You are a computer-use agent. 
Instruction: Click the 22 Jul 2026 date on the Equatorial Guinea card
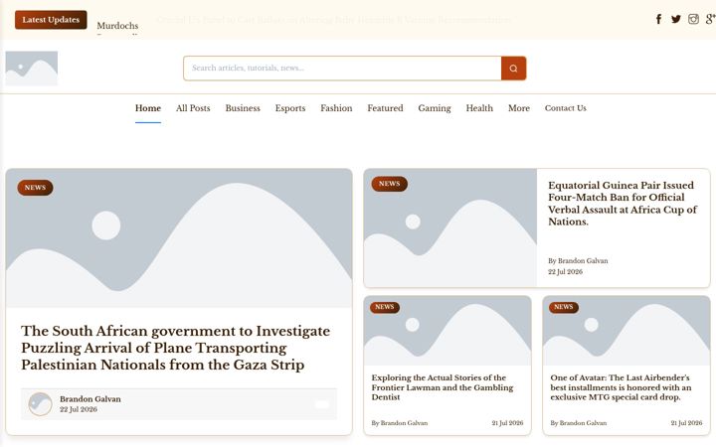coord(565,272)
